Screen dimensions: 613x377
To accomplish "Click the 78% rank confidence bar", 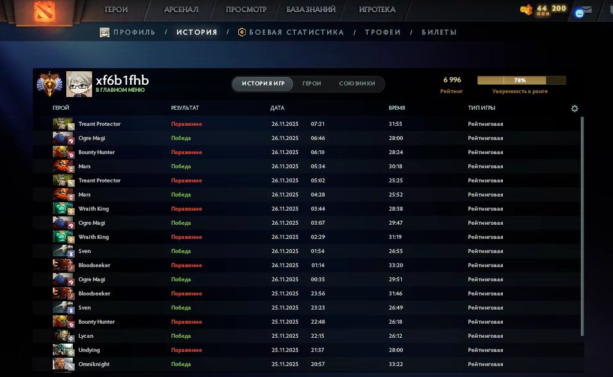I will [x=522, y=80].
